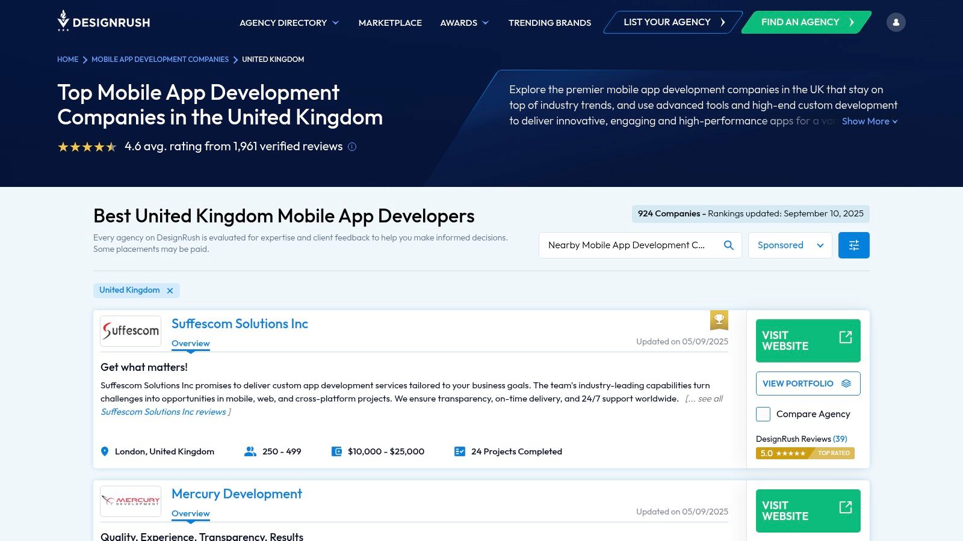Remove the United Kingdom filter tag
Viewport: 963px width, 541px height.
[x=170, y=290]
